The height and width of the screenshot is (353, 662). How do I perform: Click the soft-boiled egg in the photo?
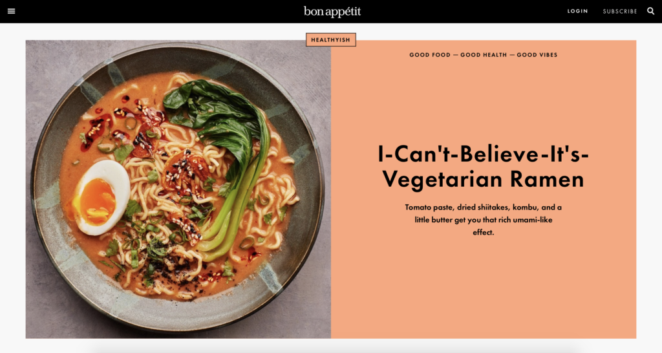coord(100,197)
